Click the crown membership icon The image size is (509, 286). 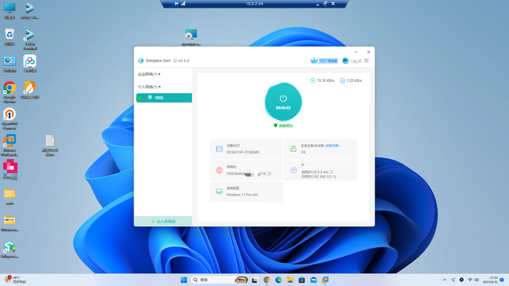(314, 61)
